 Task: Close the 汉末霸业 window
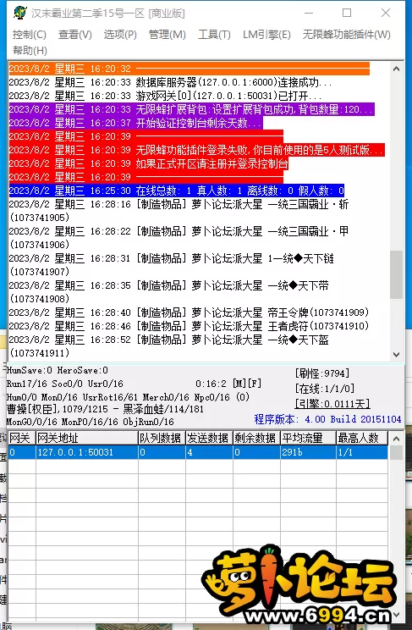pyautogui.click(x=386, y=13)
